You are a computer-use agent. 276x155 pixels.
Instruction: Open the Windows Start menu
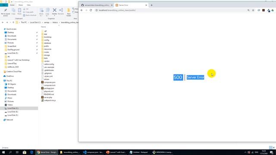pos(3,152)
